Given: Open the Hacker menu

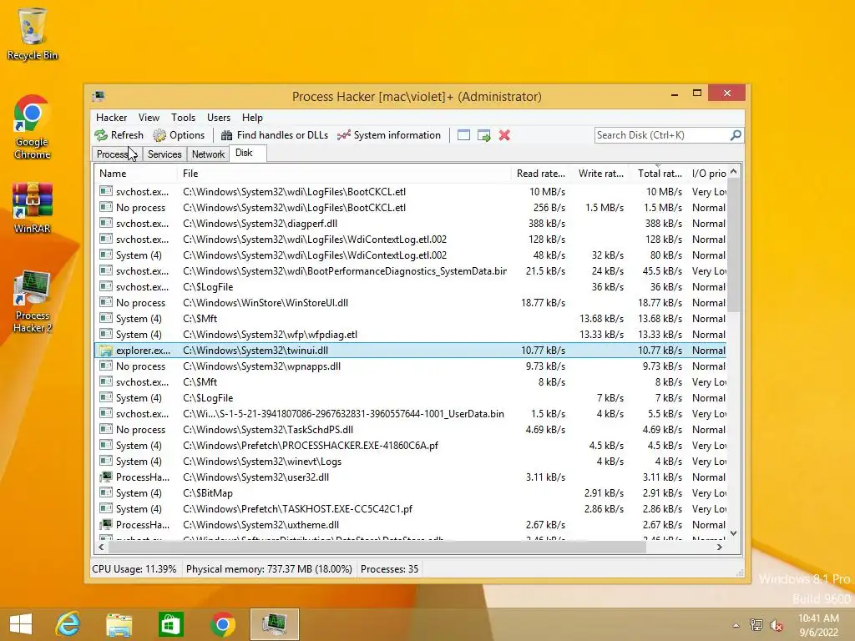Looking at the screenshot, I should (111, 118).
